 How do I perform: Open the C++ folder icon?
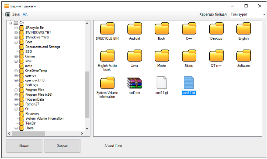click(x=189, y=28)
